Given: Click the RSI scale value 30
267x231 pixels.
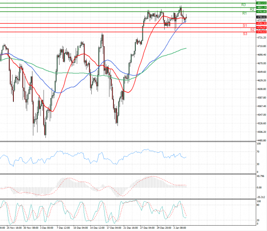Looking at the screenshot, I should tap(258, 164).
